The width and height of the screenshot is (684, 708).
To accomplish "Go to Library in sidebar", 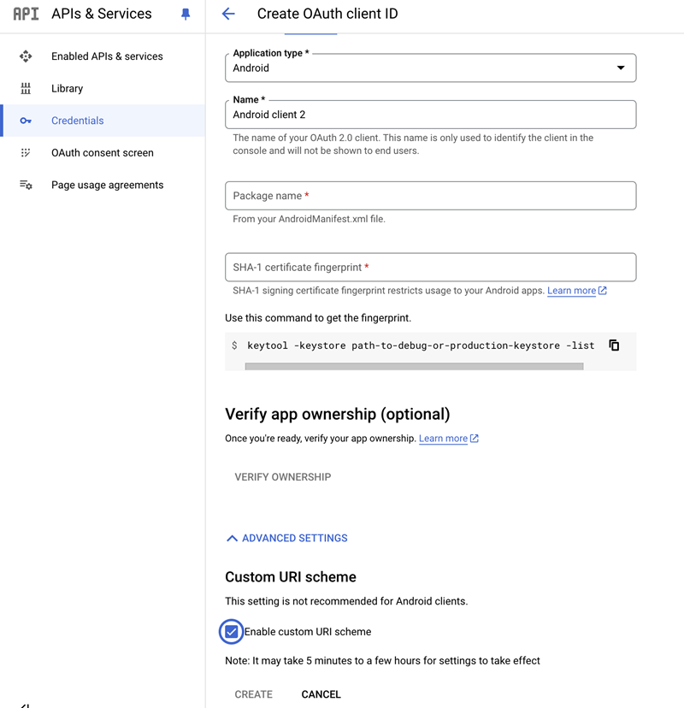I will coord(67,89).
